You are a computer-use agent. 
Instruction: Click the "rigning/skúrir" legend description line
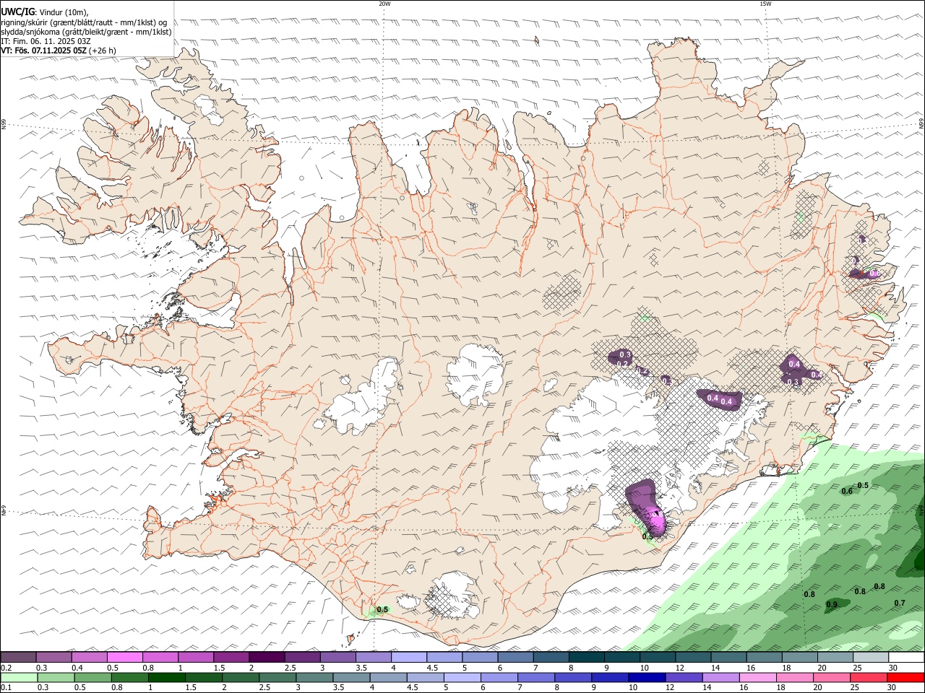(85, 22)
